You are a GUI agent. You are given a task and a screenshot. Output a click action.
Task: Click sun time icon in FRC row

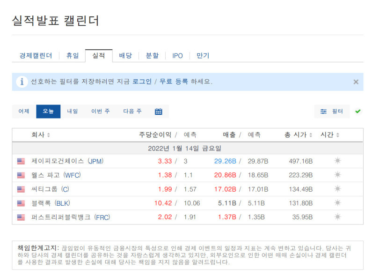pyautogui.click(x=337, y=217)
